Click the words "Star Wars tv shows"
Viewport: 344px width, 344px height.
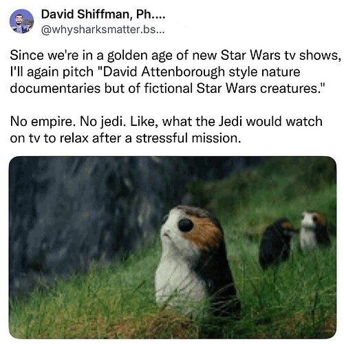point(279,55)
